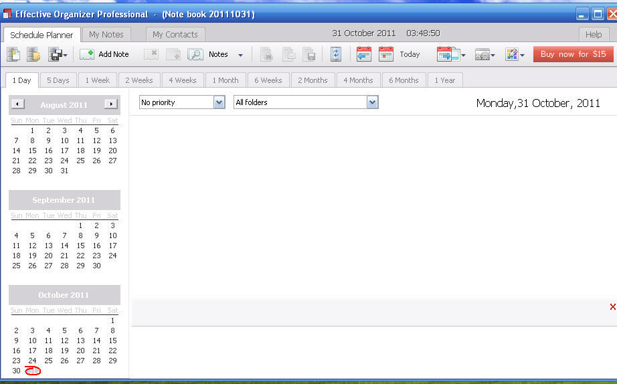The image size is (617, 384).
Task: Select August 15 in the mini calendar
Action: point(32,151)
